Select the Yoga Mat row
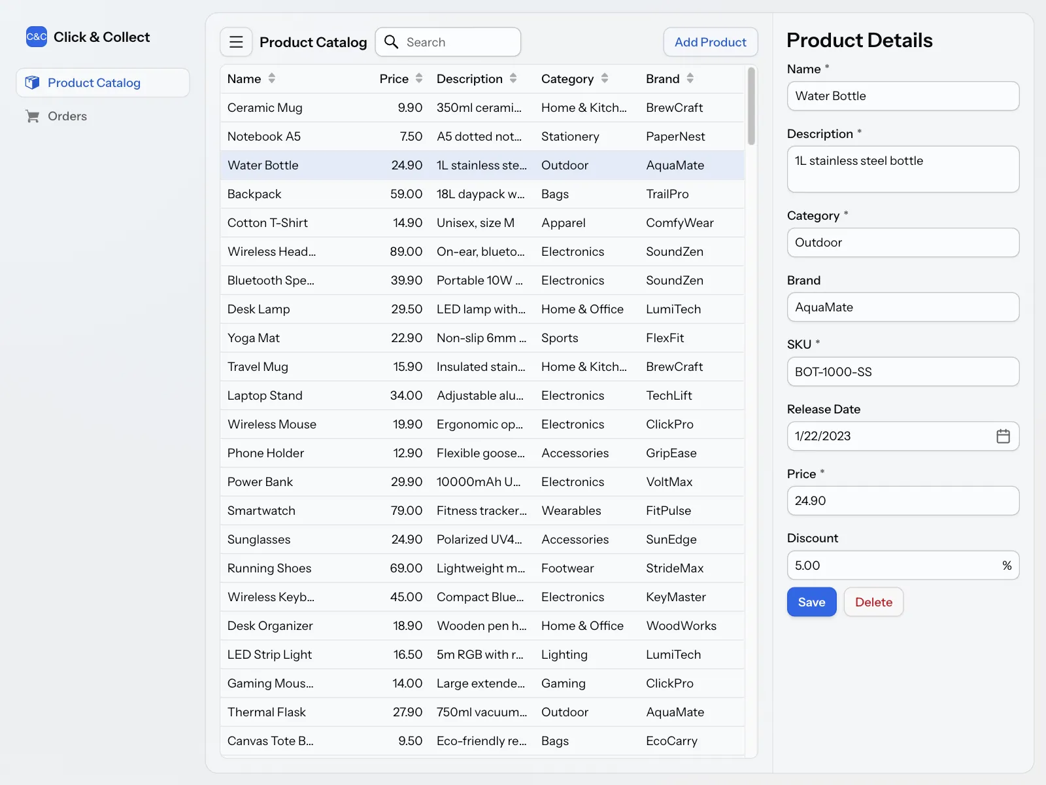This screenshot has width=1046, height=785. [x=482, y=338]
